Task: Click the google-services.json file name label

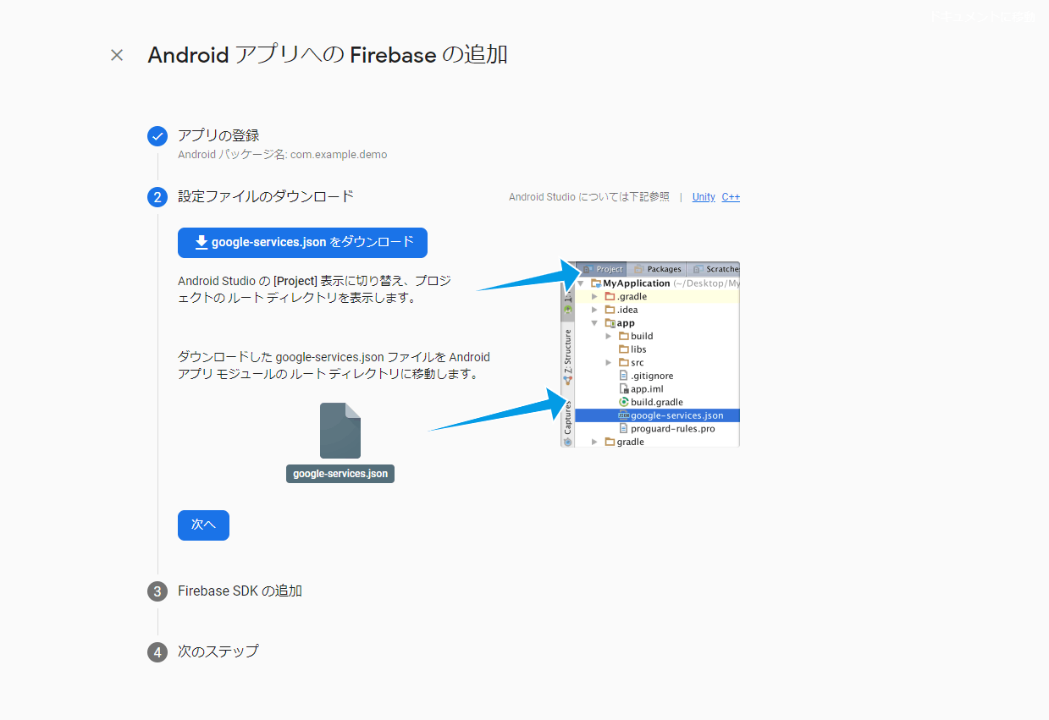Action: (340, 474)
